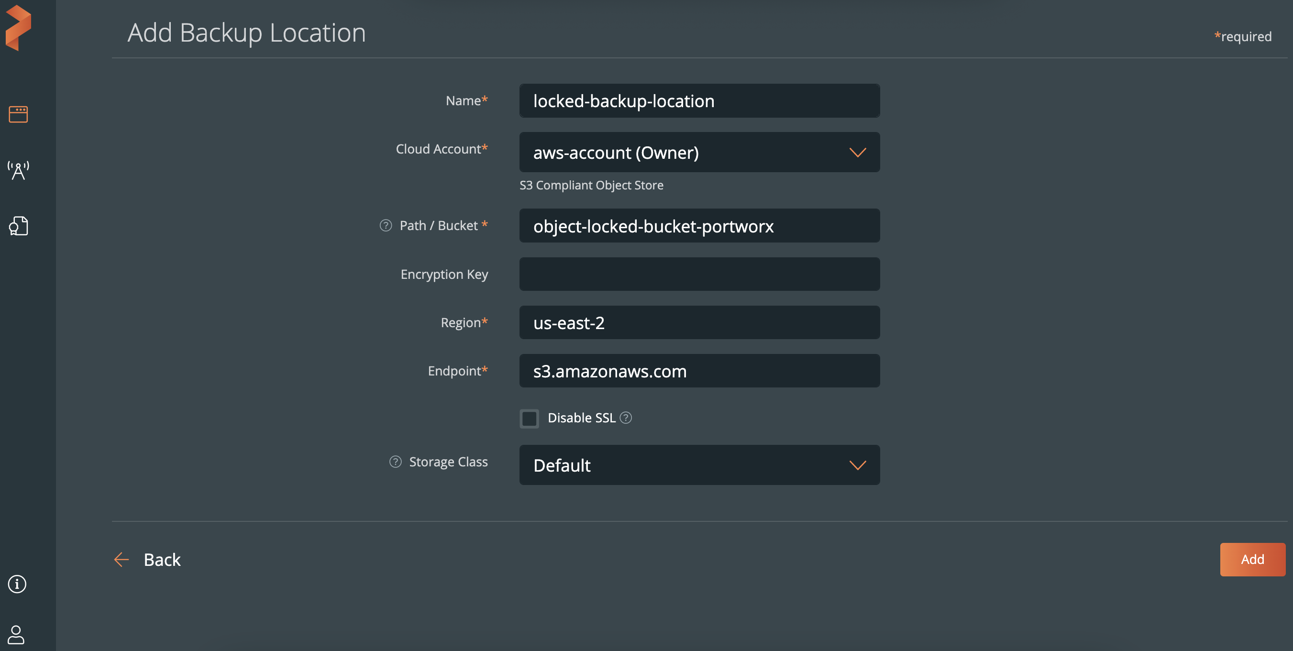Open the clusters broadcast tower icon
The height and width of the screenshot is (651, 1293).
point(18,170)
